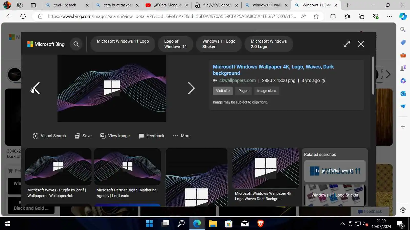Open the taskbar Search magnifier
Viewport: 410px width, 230px height.
coord(181,224)
